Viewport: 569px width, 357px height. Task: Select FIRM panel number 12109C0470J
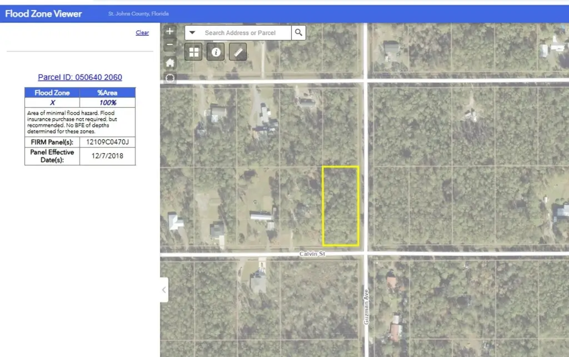click(107, 142)
